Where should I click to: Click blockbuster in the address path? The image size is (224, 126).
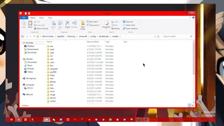point(104,36)
